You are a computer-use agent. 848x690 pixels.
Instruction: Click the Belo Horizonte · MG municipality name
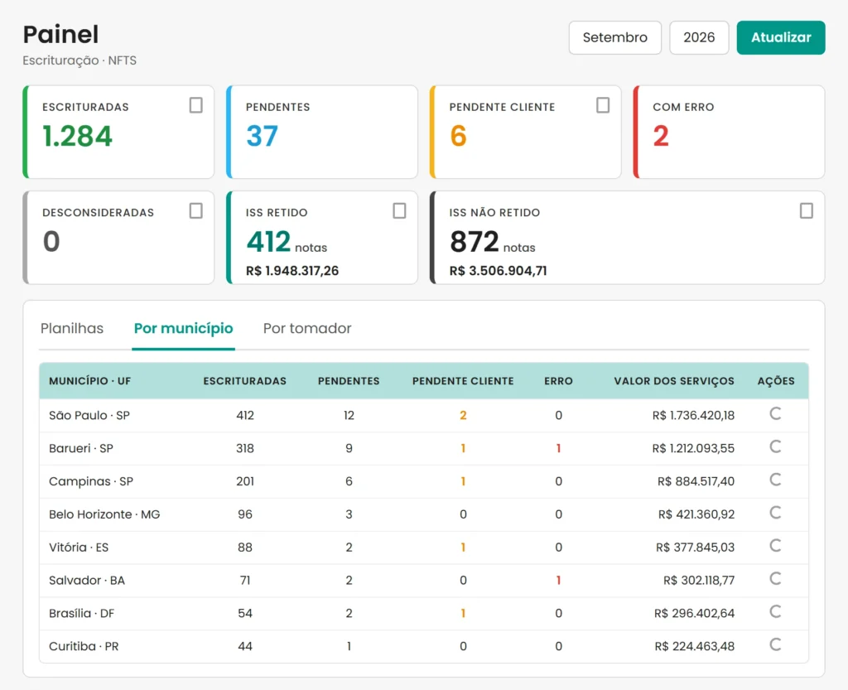104,514
